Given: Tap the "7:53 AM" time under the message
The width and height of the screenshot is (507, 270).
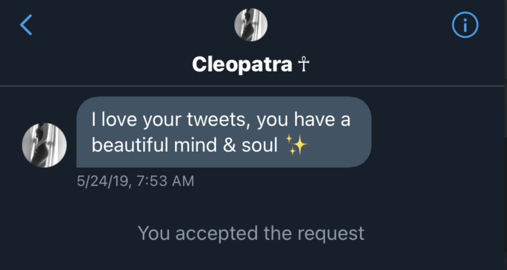Looking at the screenshot, I should click(x=165, y=181).
